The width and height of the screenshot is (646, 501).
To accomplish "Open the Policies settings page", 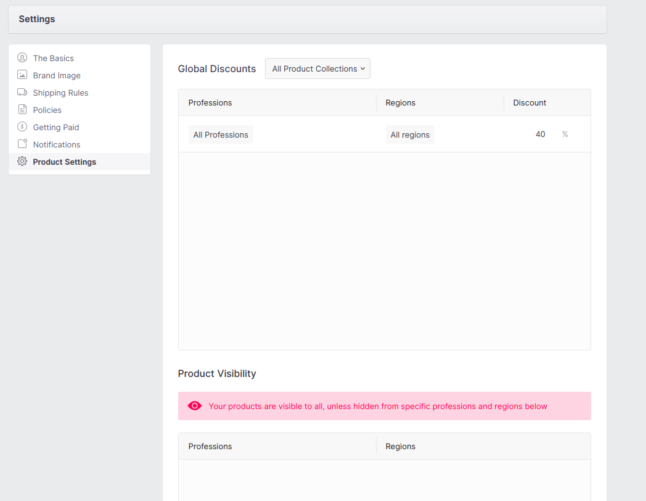I will (x=47, y=110).
